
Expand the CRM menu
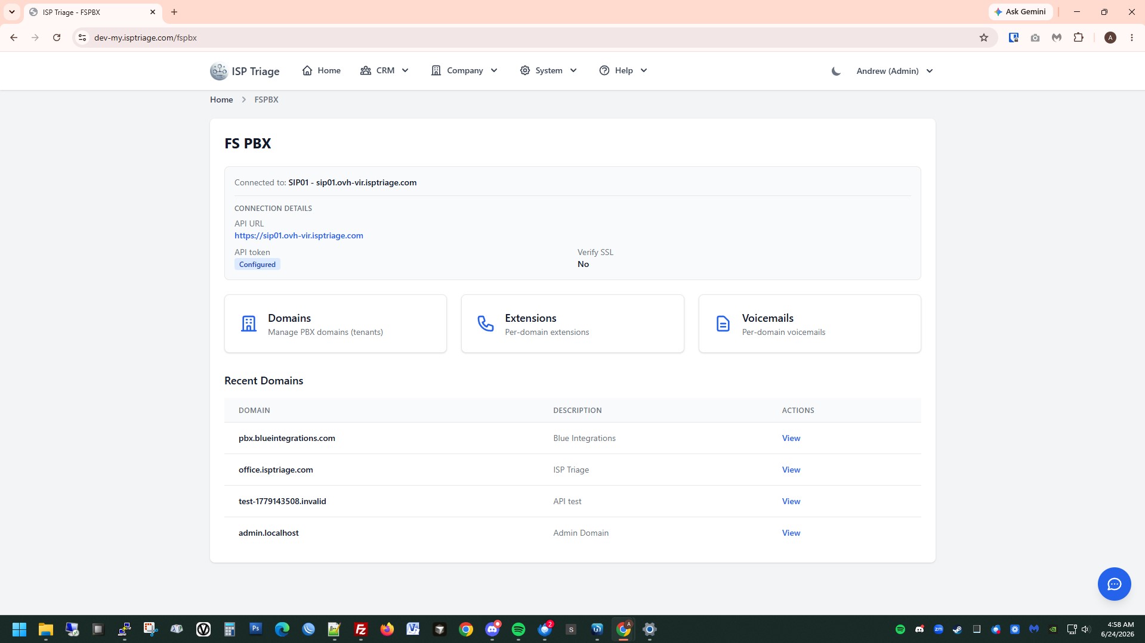(x=385, y=70)
